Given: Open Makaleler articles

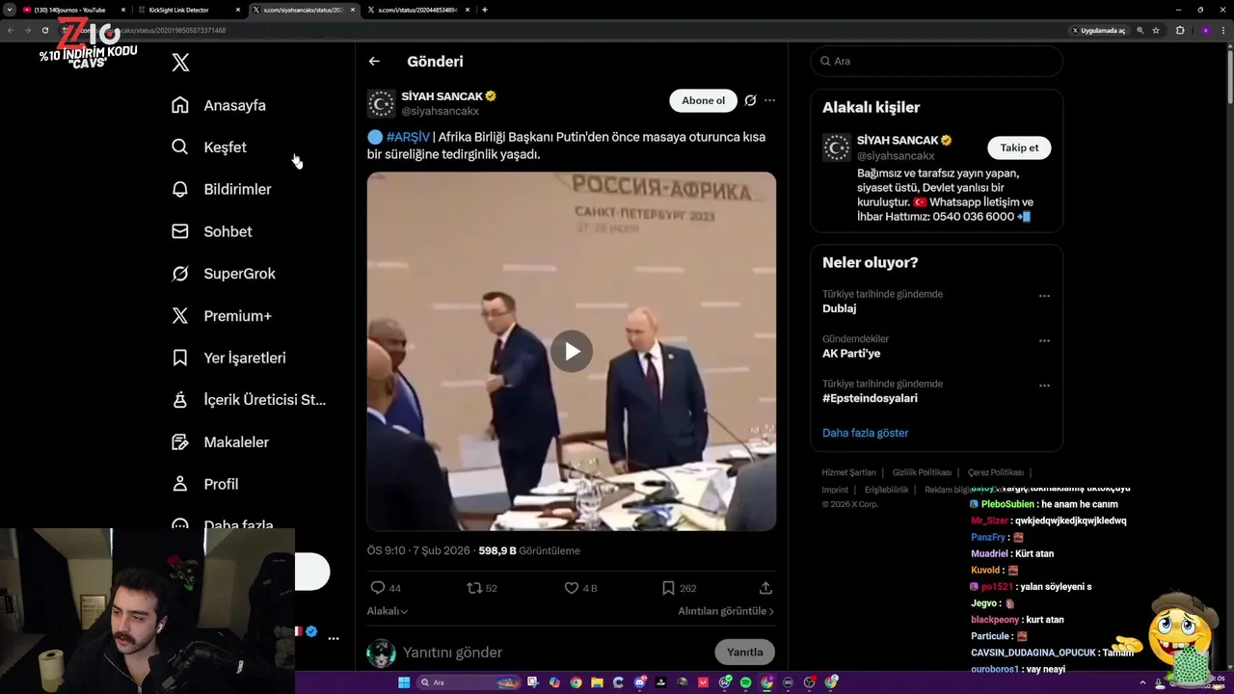Looking at the screenshot, I should (x=219, y=441).
